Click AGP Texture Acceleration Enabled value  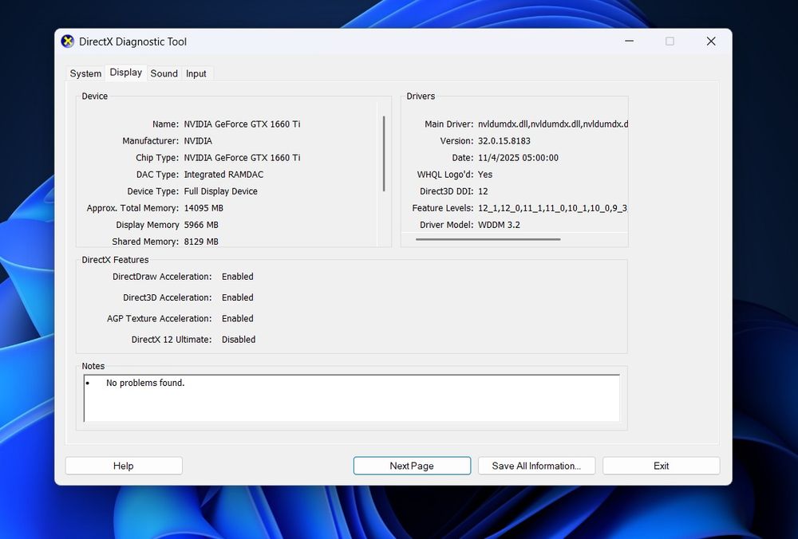237,318
